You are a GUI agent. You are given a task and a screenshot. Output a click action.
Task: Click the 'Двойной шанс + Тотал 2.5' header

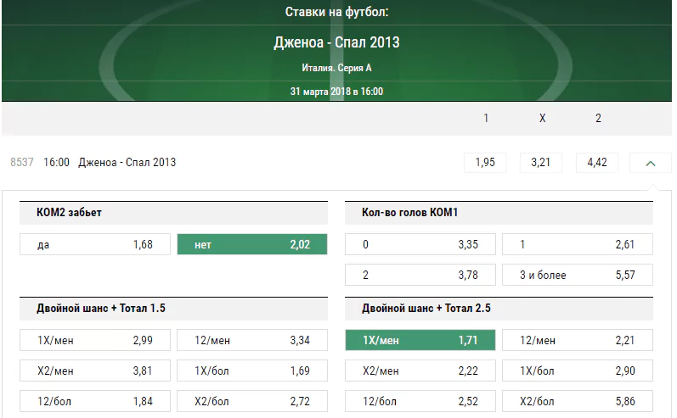coord(499,308)
